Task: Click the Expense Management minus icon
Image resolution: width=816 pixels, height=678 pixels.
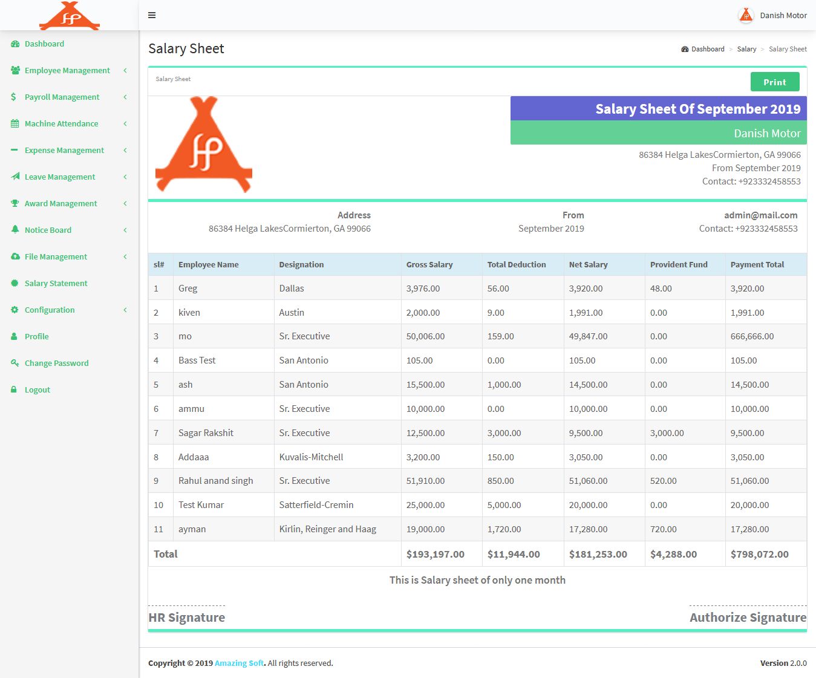Action: (15, 150)
